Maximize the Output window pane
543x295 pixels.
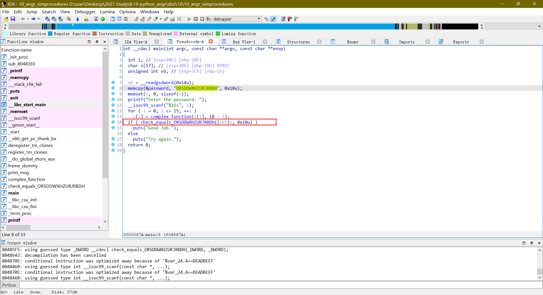[524, 243]
